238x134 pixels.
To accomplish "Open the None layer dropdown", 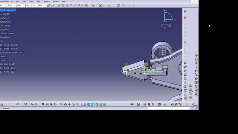I will pyautogui.click(x=42, y=6).
